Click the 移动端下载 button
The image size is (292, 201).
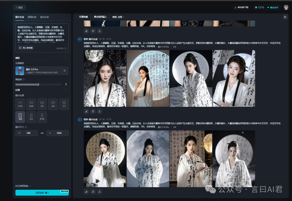coord(241,8)
